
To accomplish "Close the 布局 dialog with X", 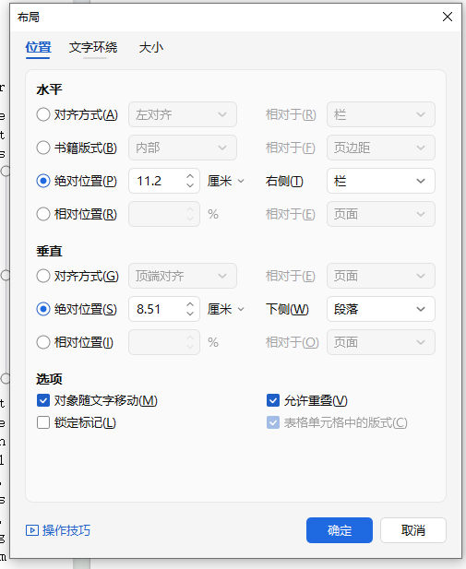I will (x=448, y=17).
